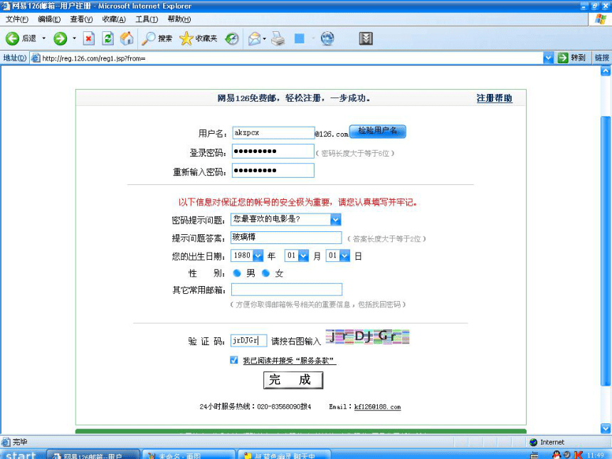Click the QQ penguin tray icon
The height and width of the screenshot is (459, 612).
[x=556, y=455]
